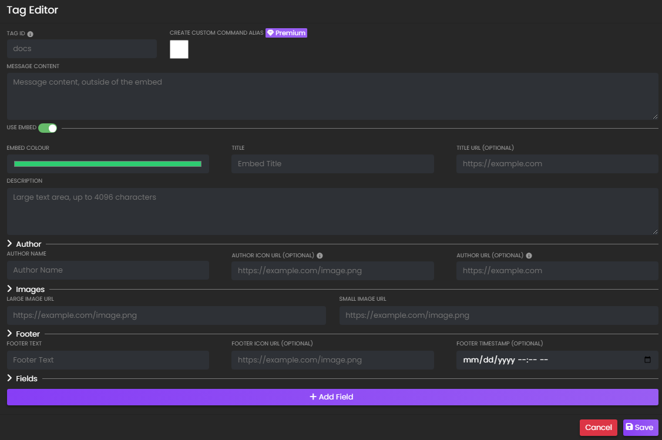Click the Embed Title input field
Viewport: 662px width, 440px height.
pos(332,163)
